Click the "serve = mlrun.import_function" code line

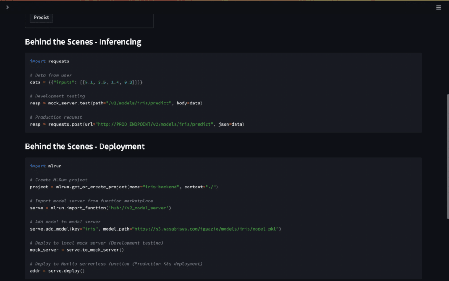pyautogui.click(x=100, y=208)
